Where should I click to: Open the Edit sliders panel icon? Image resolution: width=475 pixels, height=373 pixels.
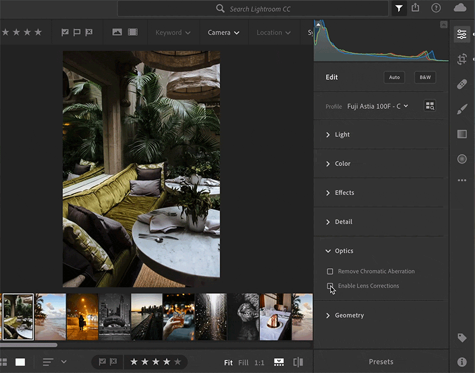coord(462,35)
